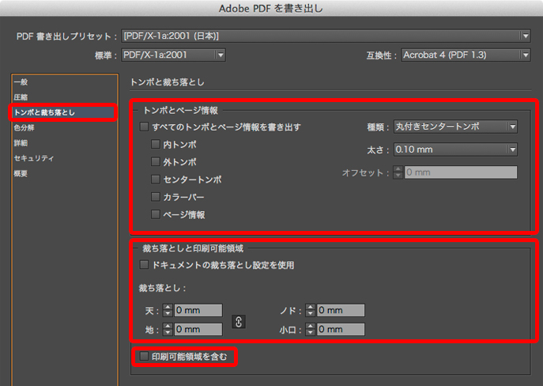Click the 地 bleed stepper arrows
This screenshot has width=543, height=386.
click(x=168, y=329)
